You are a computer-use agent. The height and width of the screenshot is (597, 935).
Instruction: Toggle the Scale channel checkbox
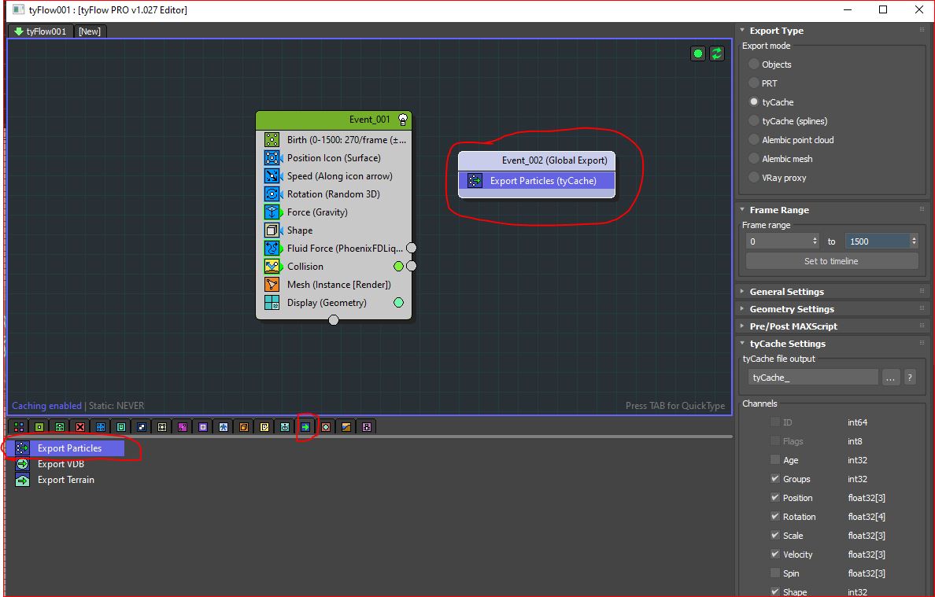775,535
